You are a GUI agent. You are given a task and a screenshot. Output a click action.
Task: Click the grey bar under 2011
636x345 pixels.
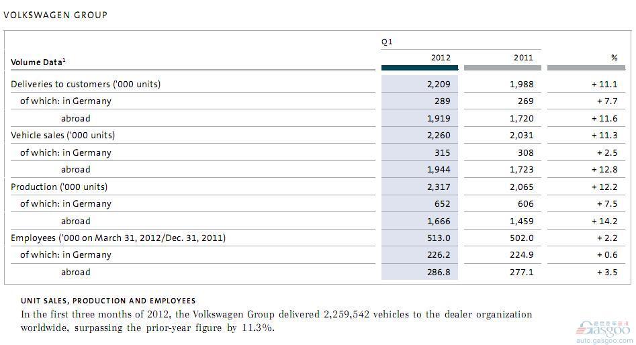[x=502, y=68]
